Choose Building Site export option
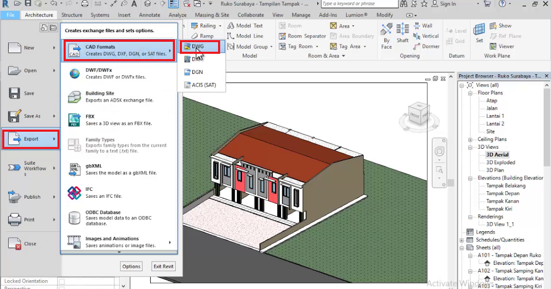551x289 pixels. point(119,97)
